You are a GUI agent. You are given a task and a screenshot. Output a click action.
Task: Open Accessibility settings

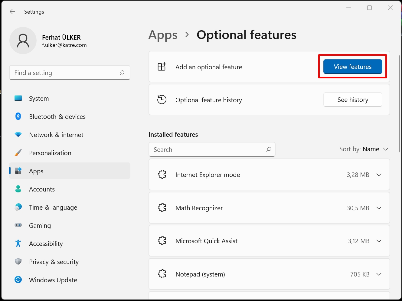[70, 244]
